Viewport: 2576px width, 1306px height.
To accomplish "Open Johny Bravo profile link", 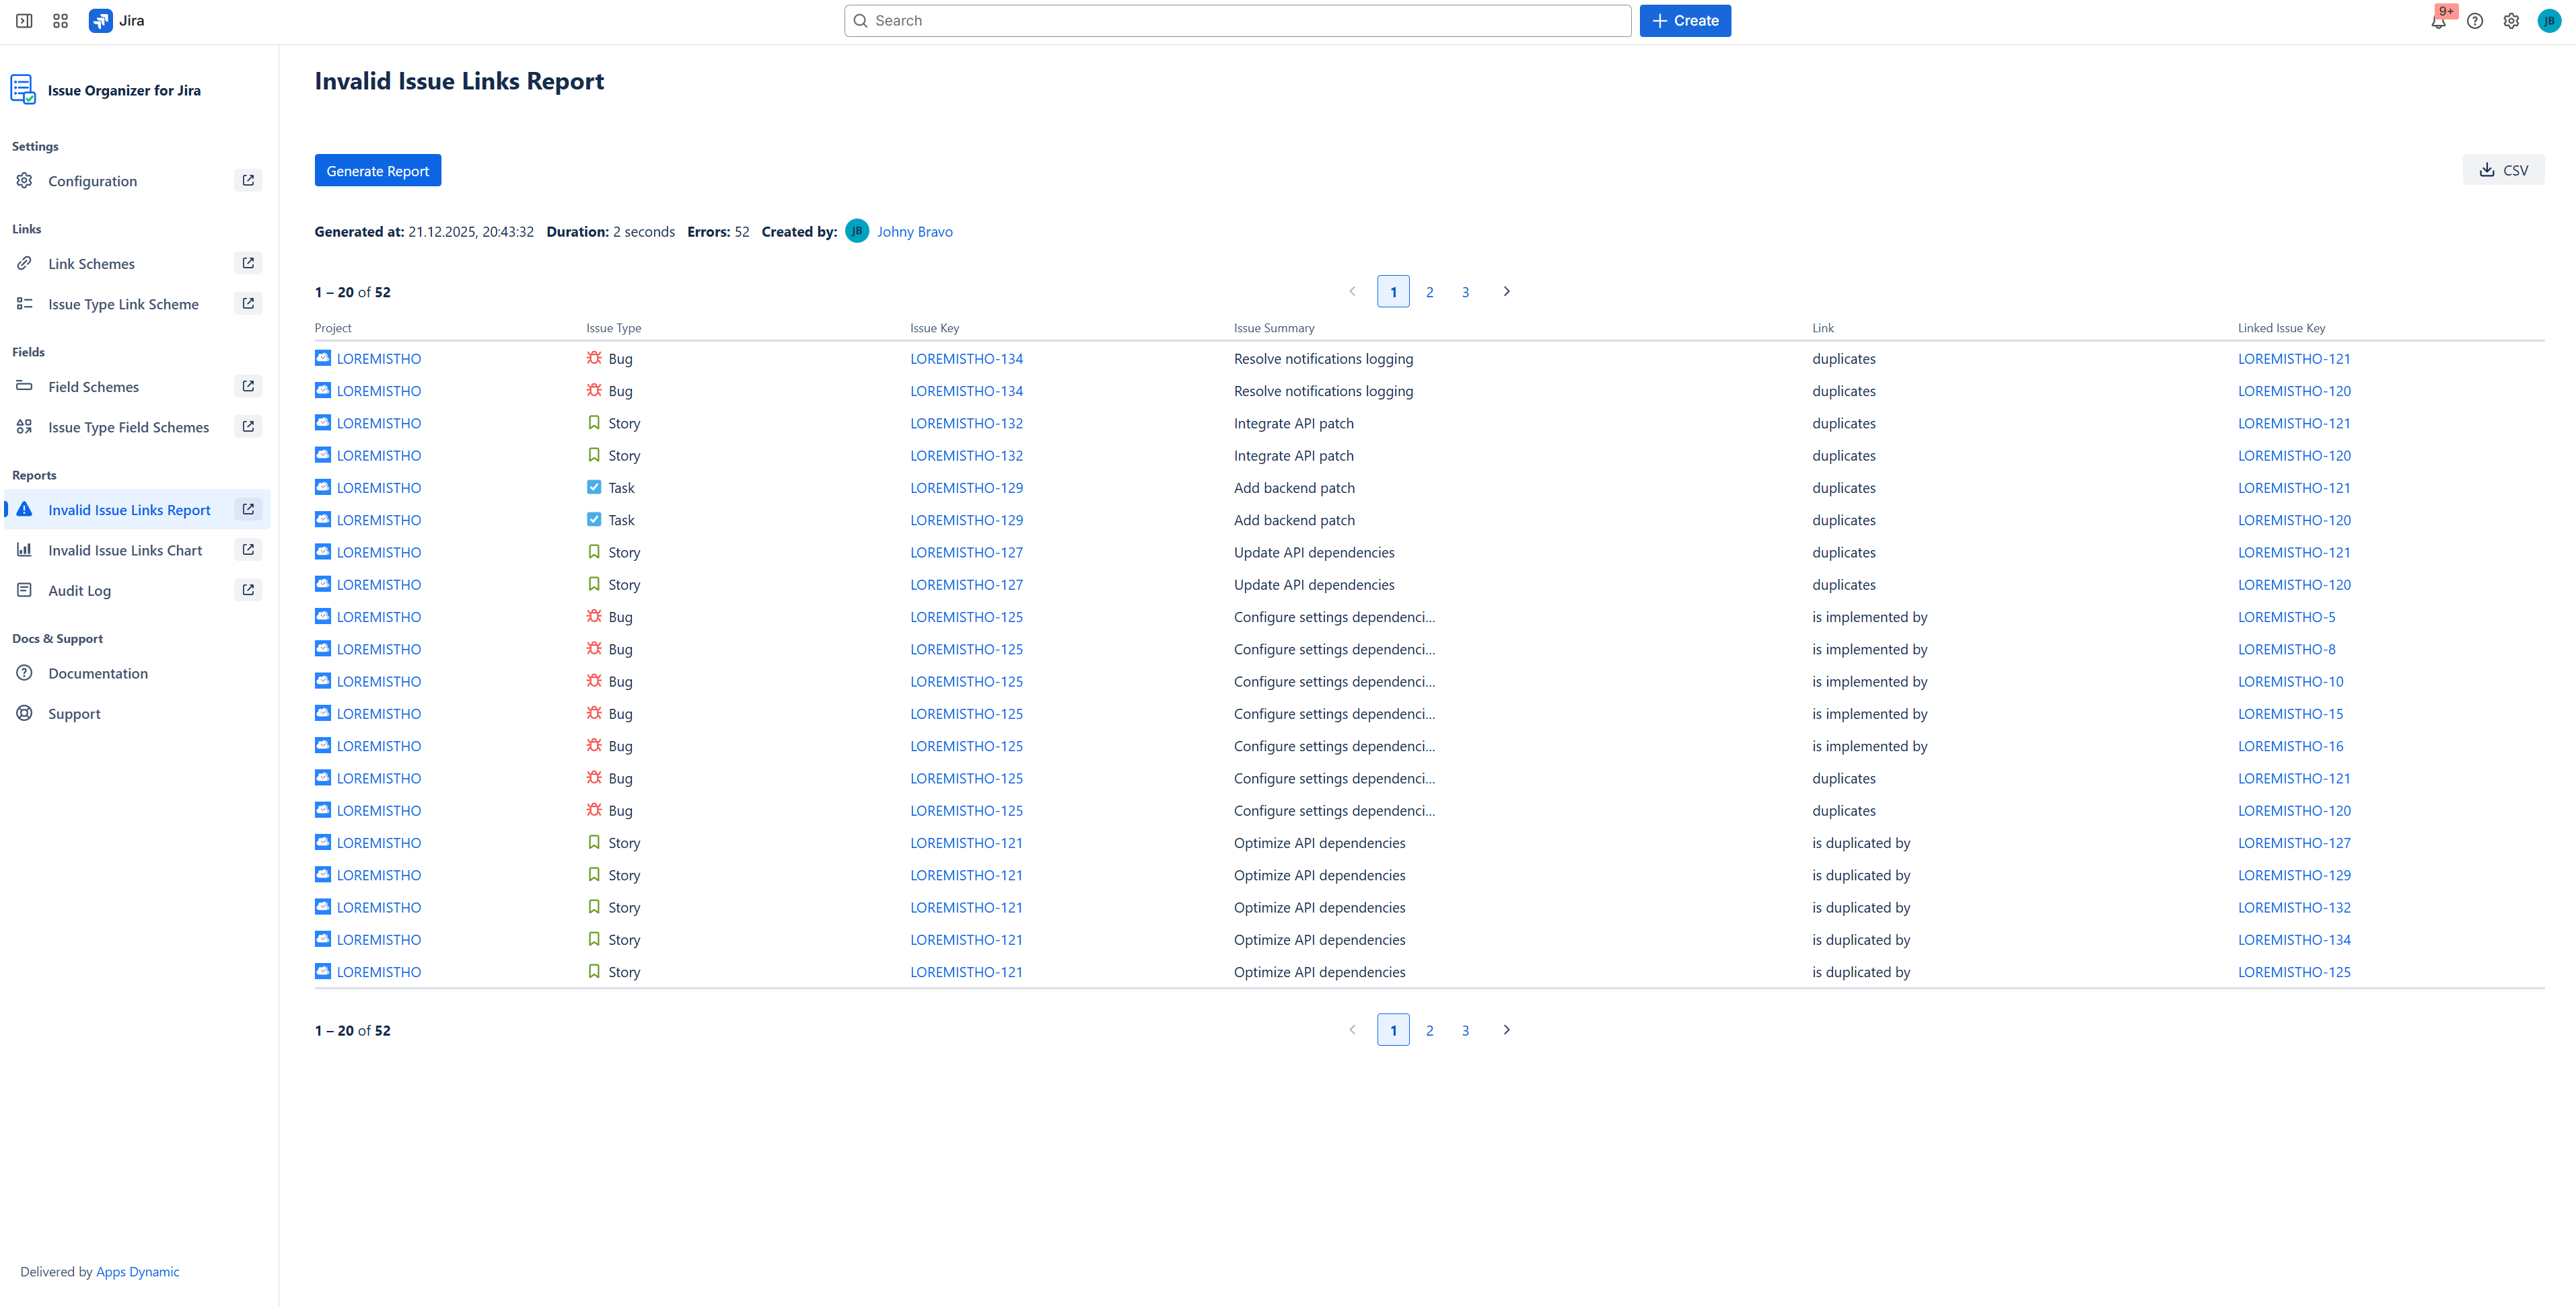I will point(914,232).
